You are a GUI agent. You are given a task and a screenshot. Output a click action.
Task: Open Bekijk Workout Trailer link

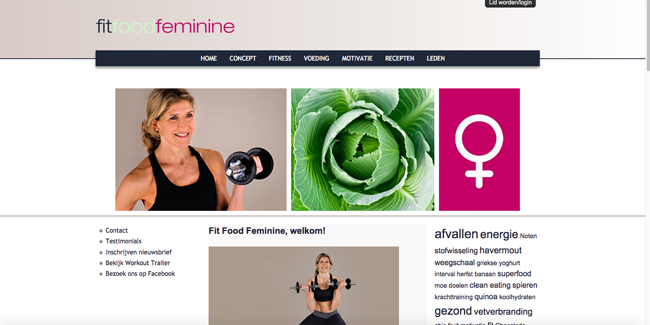coord(138,263)
